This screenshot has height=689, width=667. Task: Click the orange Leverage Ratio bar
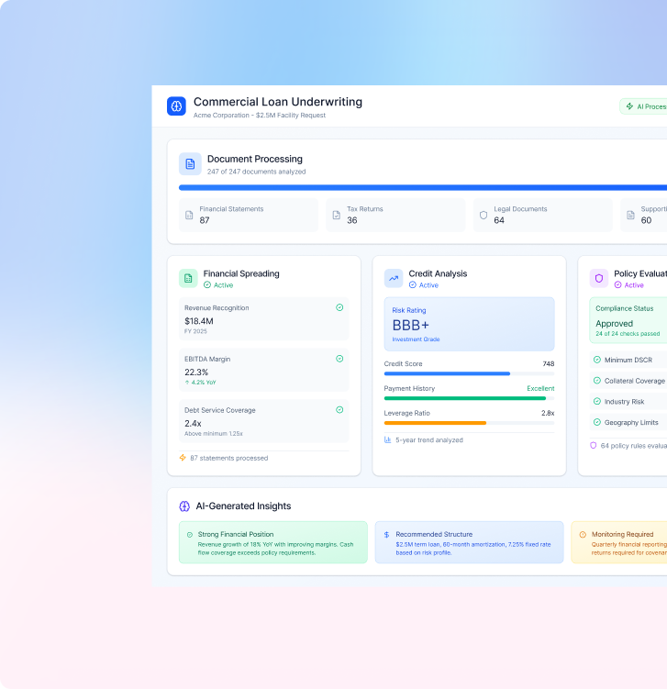435,423
